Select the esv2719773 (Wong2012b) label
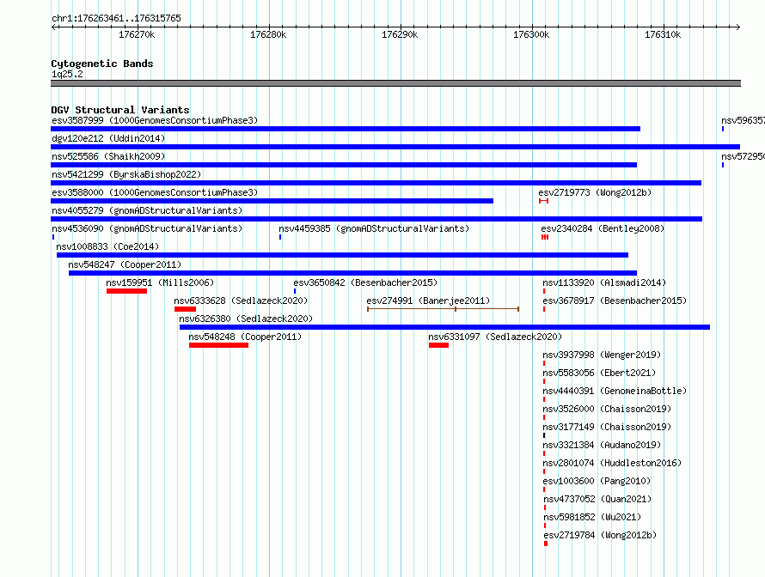The width and height of the screenshot is (765, 577). tap(595, 192)
